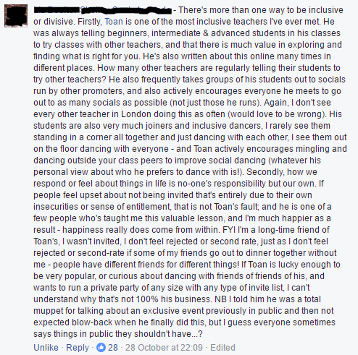Show the comment's Edited history

click(x=222, y=348)
